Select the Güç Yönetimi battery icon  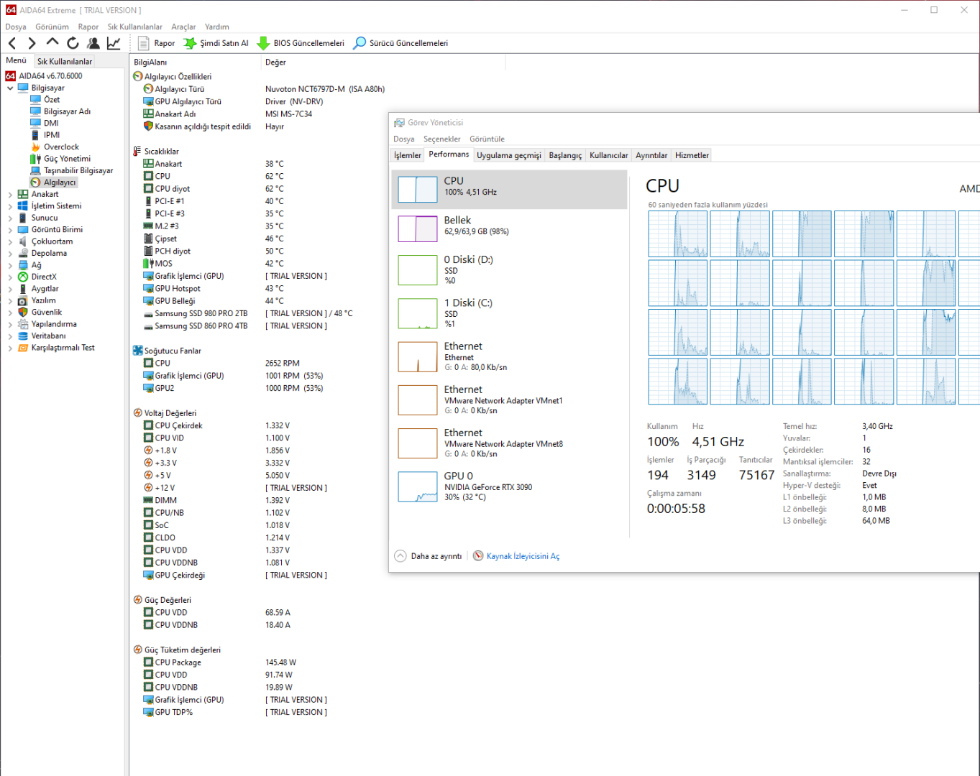[36, 159]
